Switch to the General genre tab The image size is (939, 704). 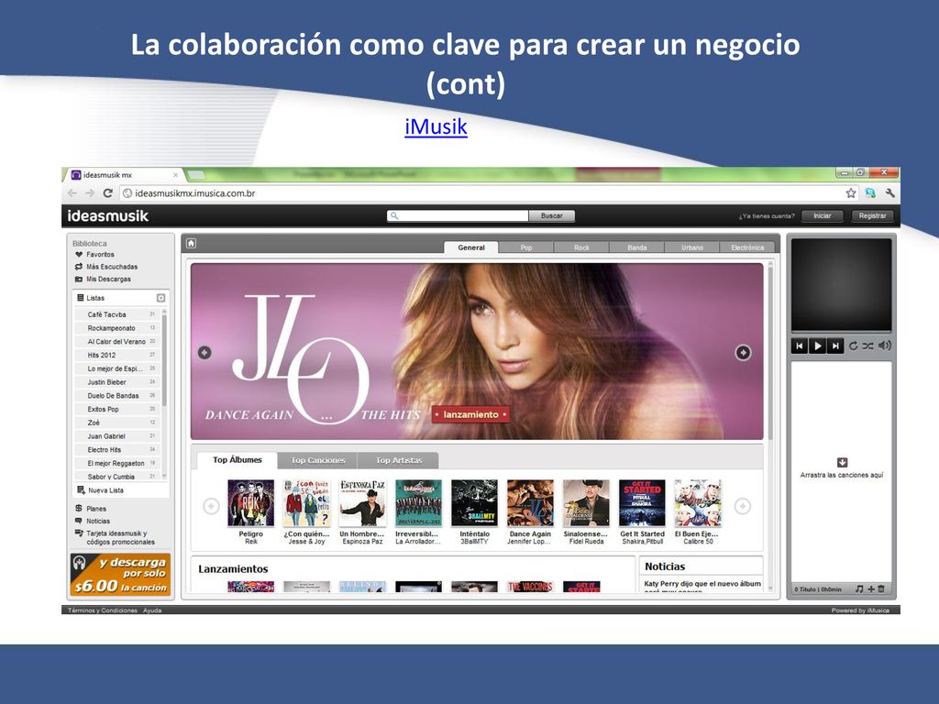tap(471, 247)
